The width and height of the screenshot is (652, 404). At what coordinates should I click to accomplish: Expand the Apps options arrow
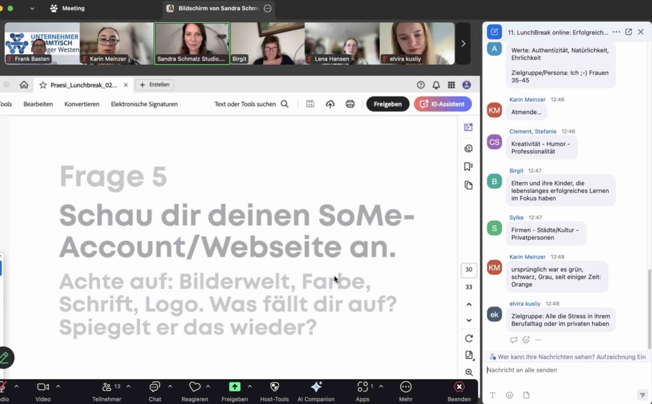click(381, 387)
